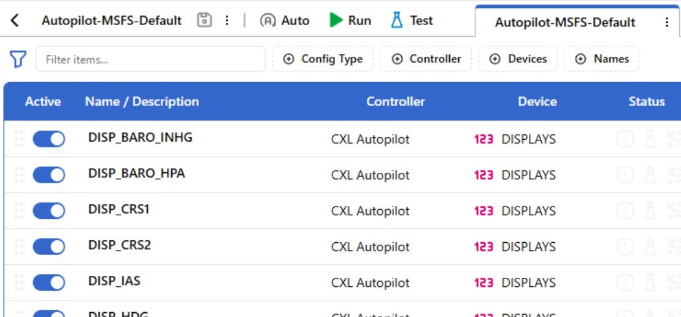Click warning status icon for DISP_BARO_INHG
Screen dimensions: 681x317
625,139
